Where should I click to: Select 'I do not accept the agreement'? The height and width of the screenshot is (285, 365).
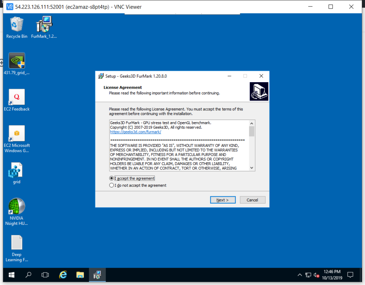[112, 185]
